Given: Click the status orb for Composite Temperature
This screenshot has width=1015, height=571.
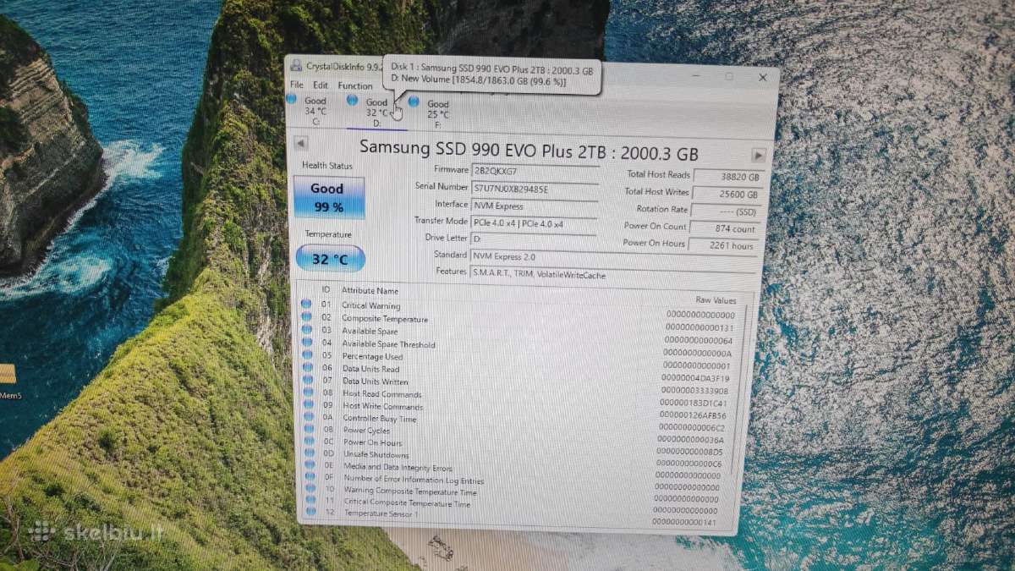Looking at the screenshot, I should coord(306,317).
